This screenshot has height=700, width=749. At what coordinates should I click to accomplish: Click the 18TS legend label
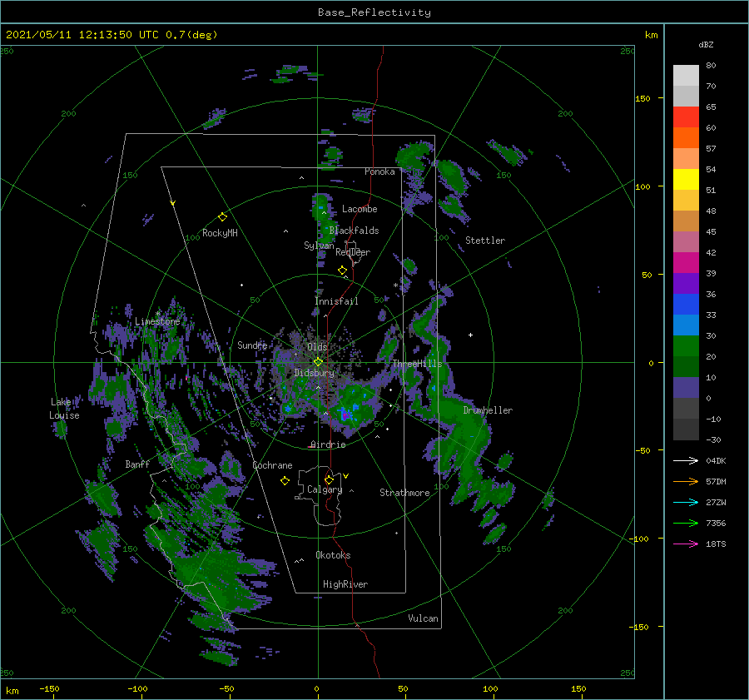point(716,544)
